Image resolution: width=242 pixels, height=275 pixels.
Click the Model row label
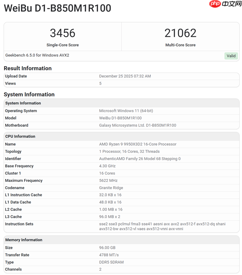click(11, 118)
